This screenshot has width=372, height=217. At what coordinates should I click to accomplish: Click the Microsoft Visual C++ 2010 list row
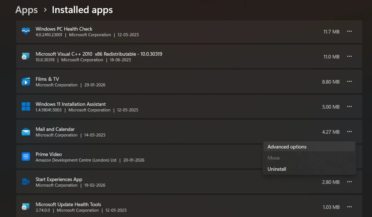coord(145,56)
